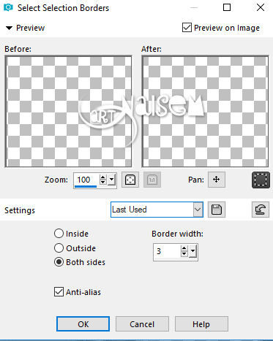Click the Zoom to 100% icon
Screen dimensions: 273x341
click(x=152, y=180)
